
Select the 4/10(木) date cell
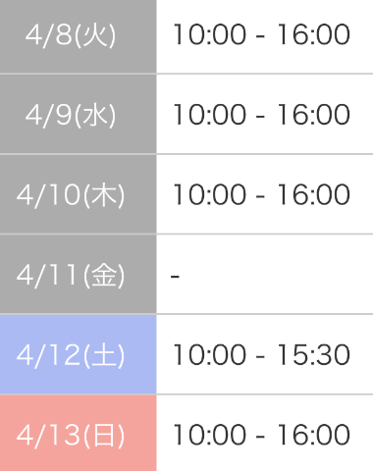pos(79,194)
